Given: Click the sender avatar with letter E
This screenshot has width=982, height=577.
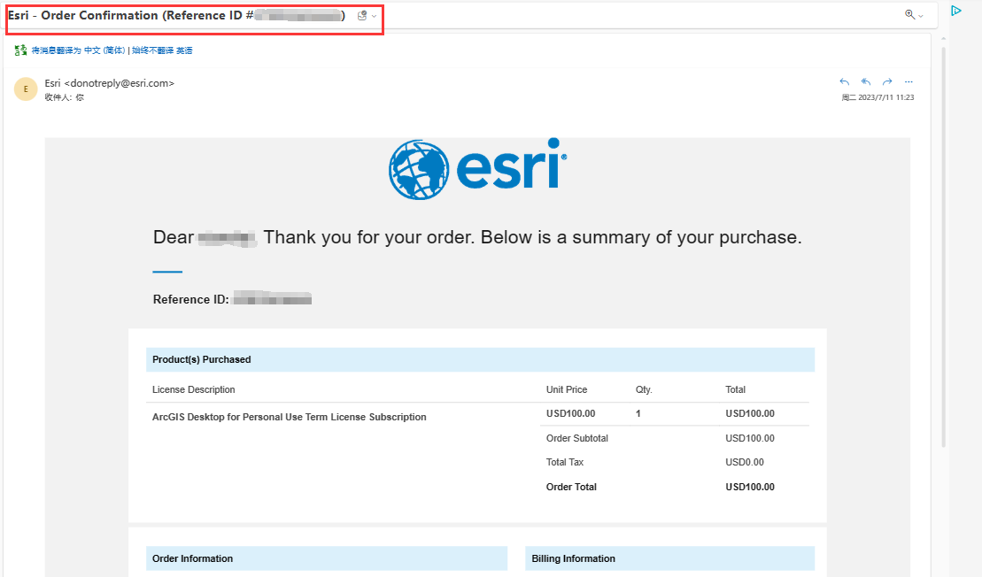Looking at the screenshot, I should point(25,88).
